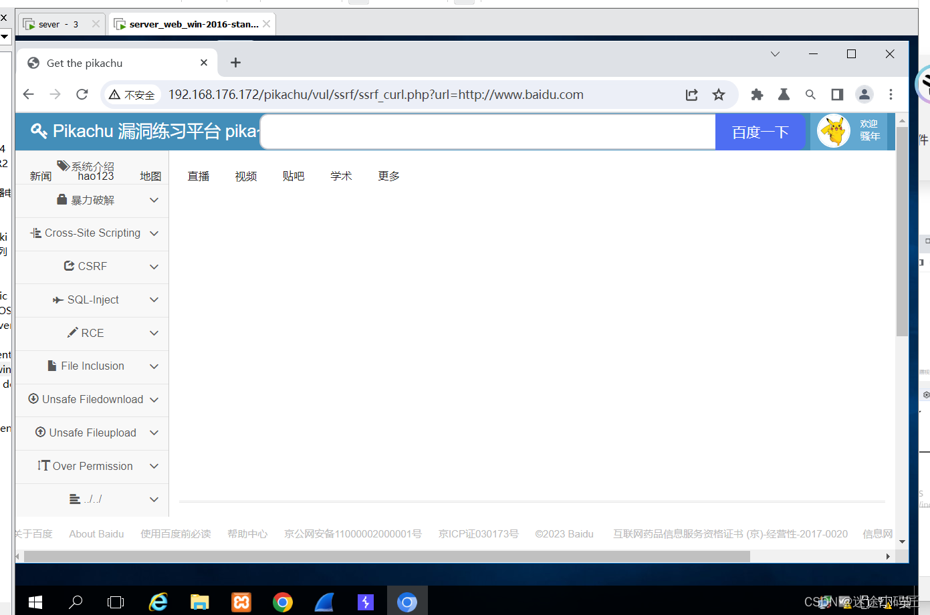Expand the SQL-Inject menu
930x615 pixels.
[92, 299]
